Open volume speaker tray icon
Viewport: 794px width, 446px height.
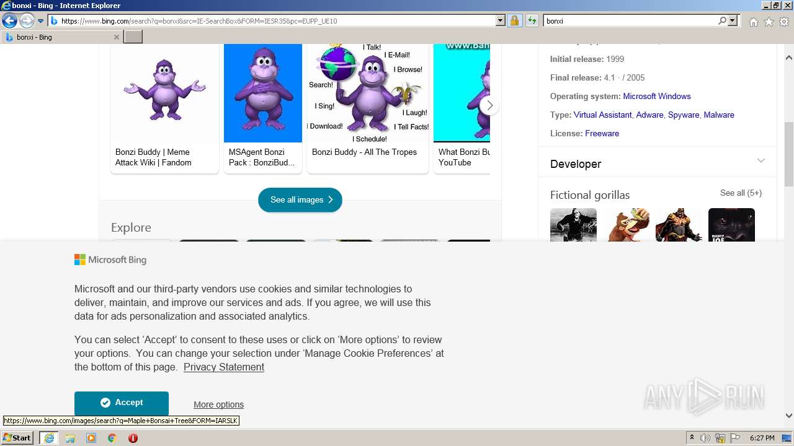point(706,438)
